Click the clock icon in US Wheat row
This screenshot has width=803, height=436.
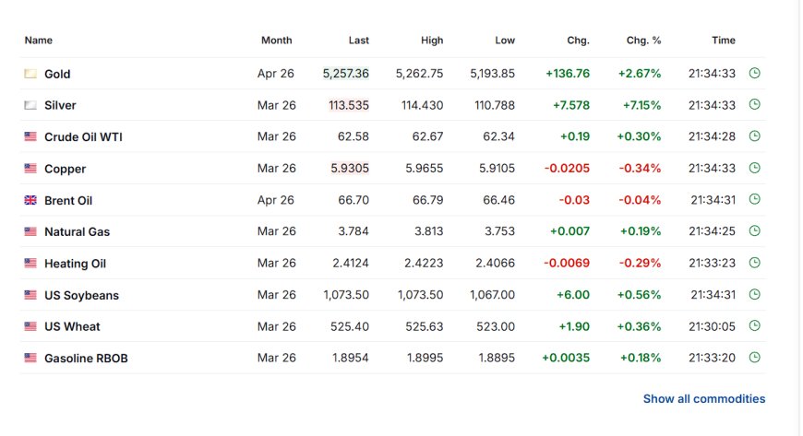tap(754, 325)
